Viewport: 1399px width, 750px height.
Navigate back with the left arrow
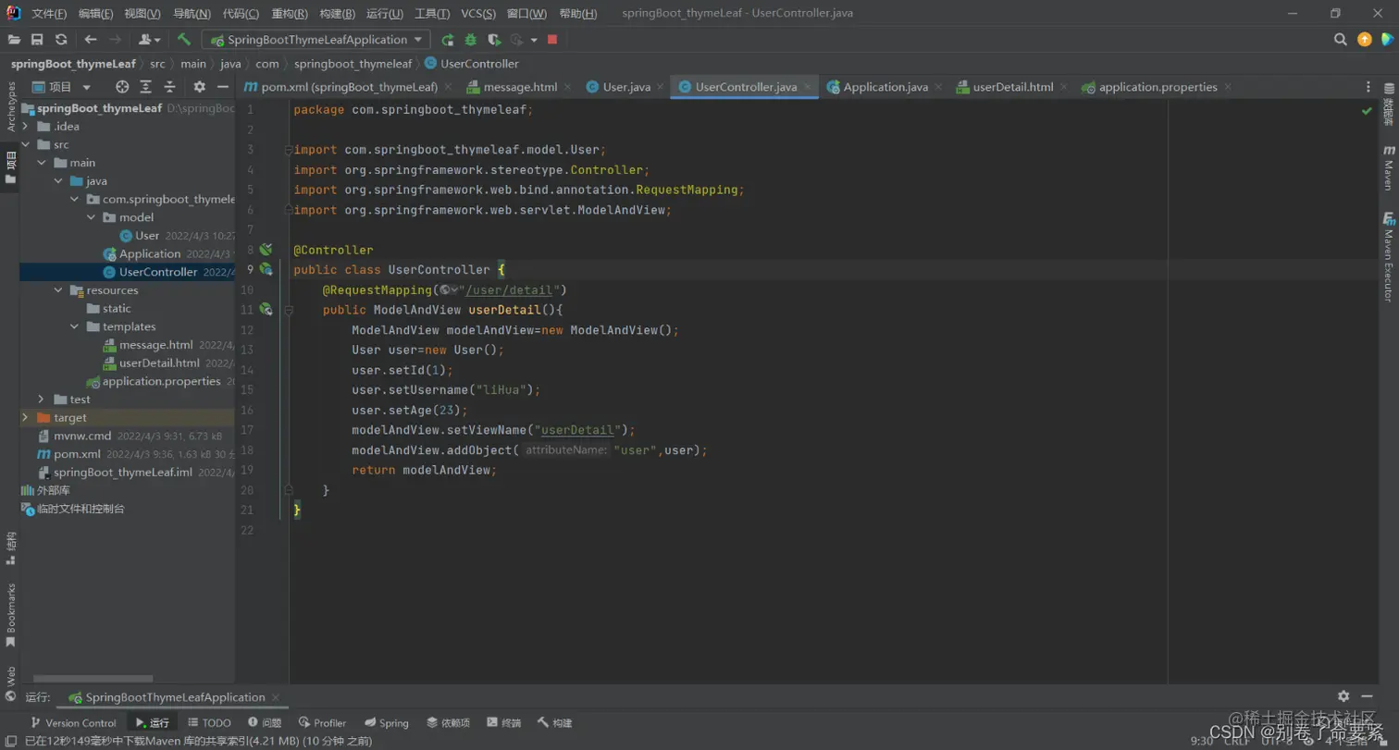(91, 40)
